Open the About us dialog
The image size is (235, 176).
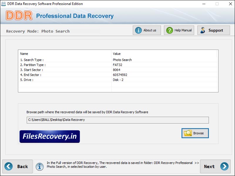pos(147,30)
